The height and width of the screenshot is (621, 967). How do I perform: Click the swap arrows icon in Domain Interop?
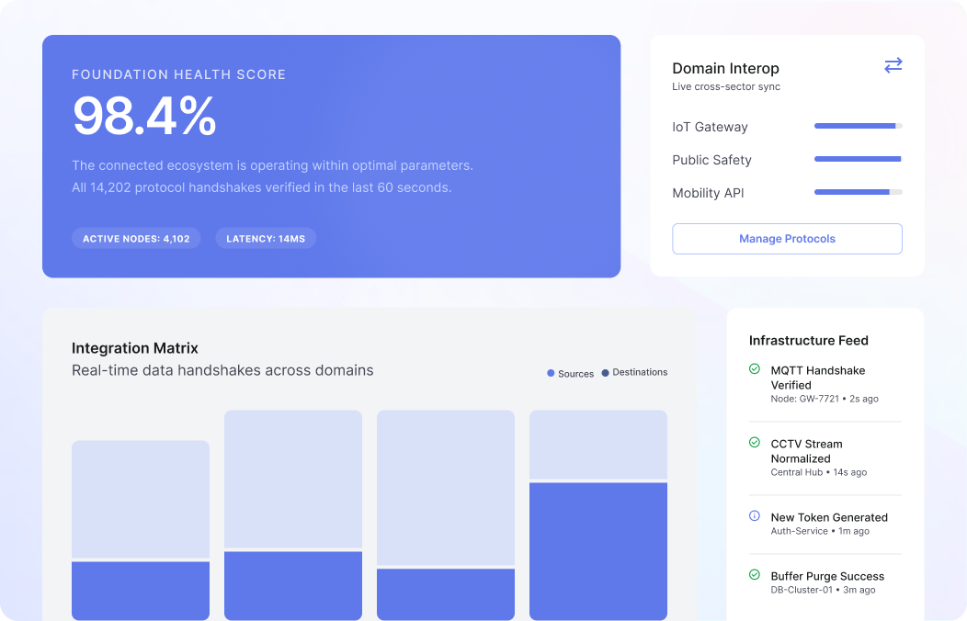pos(893,65)
